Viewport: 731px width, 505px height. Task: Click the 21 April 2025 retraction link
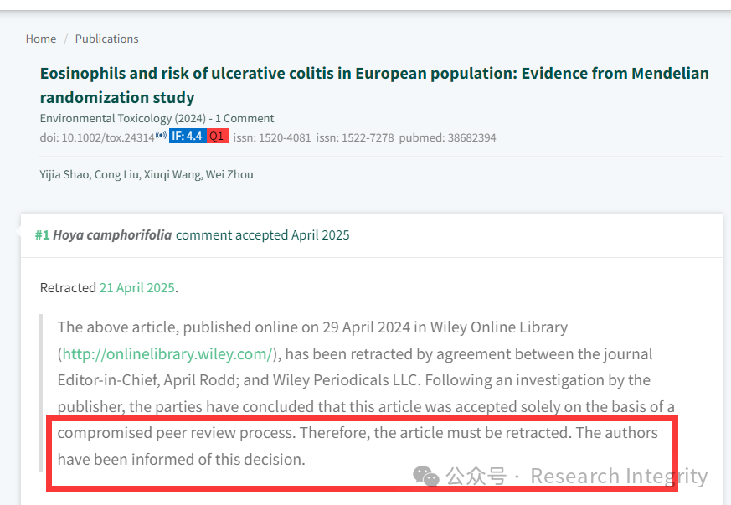[x=137, y=288]
